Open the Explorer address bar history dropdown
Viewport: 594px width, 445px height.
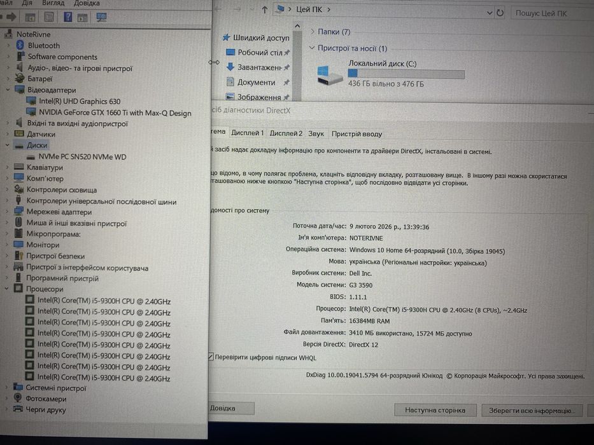tap(490, 13)
